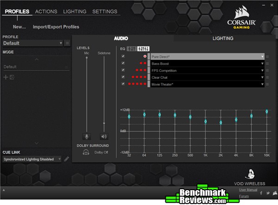
Task: Click the Corsair sails icon in footer
Action: click(x=275, y=193)
